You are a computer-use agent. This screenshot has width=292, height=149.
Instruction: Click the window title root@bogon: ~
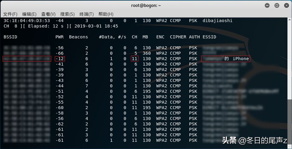point(146,5)
